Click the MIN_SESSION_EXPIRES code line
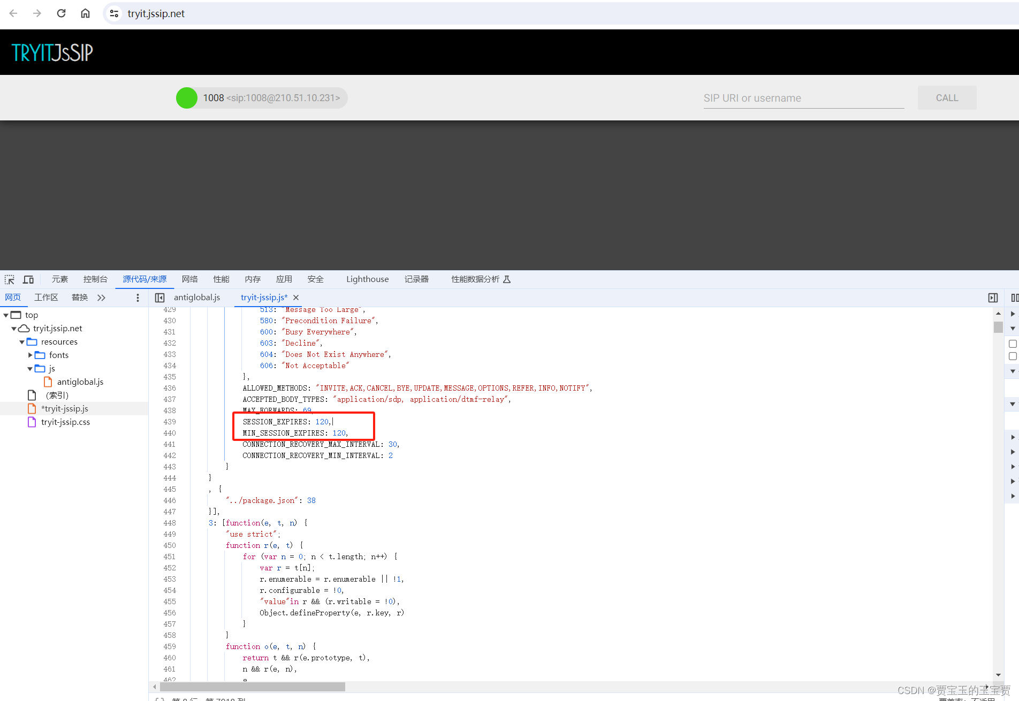 pyautogui.click(x=295, y=433)
